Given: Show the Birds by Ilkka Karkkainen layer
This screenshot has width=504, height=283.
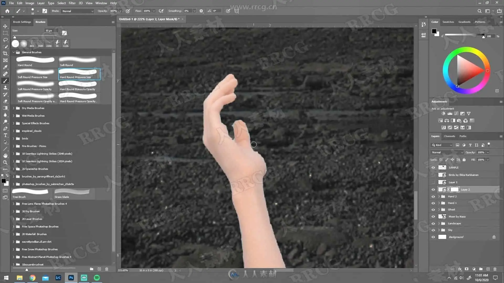Looking at the screenshot, I should click(x=433, y=175).
